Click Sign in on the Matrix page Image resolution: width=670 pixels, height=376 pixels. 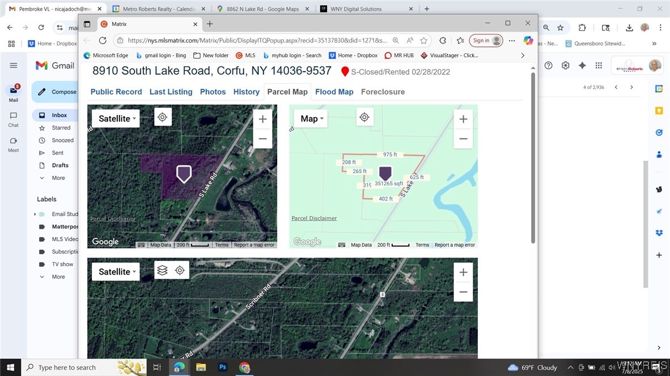pos(483,40)
